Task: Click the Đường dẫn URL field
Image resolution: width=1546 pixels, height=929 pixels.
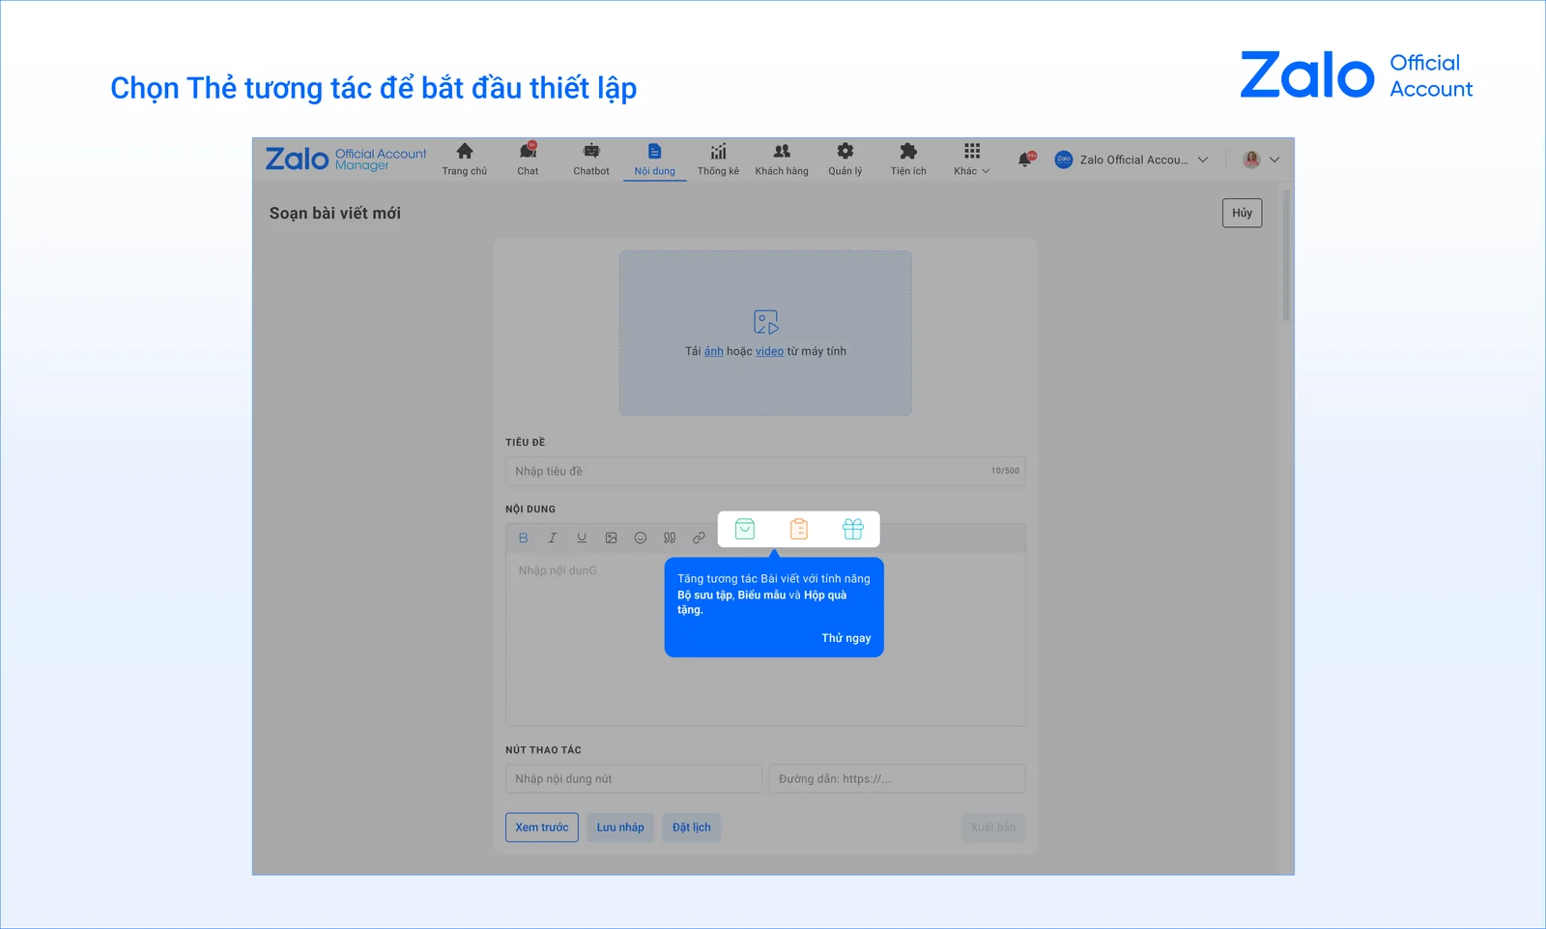Action: [898, 779]
